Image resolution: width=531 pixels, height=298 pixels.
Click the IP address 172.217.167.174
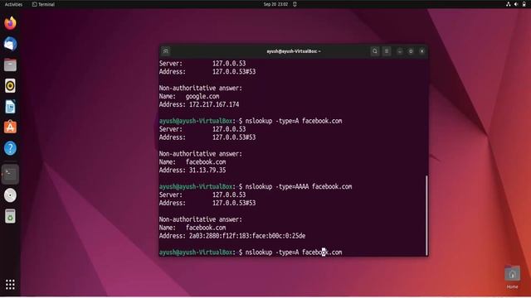point(214,104)
